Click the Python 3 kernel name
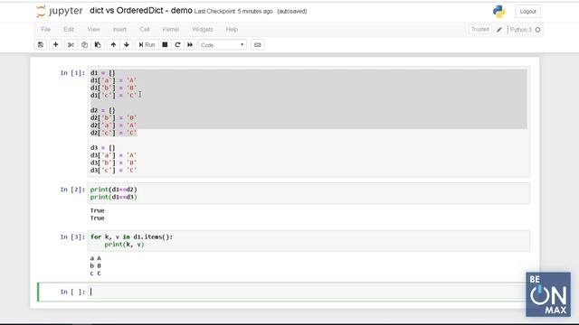This screenshot has height=325, width=579. (521, 30)
